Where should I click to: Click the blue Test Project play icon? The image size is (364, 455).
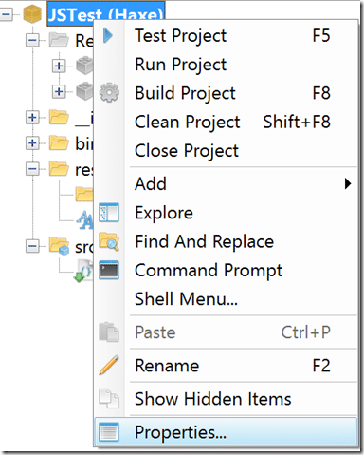pyautogui.click(x=108, y=35)
